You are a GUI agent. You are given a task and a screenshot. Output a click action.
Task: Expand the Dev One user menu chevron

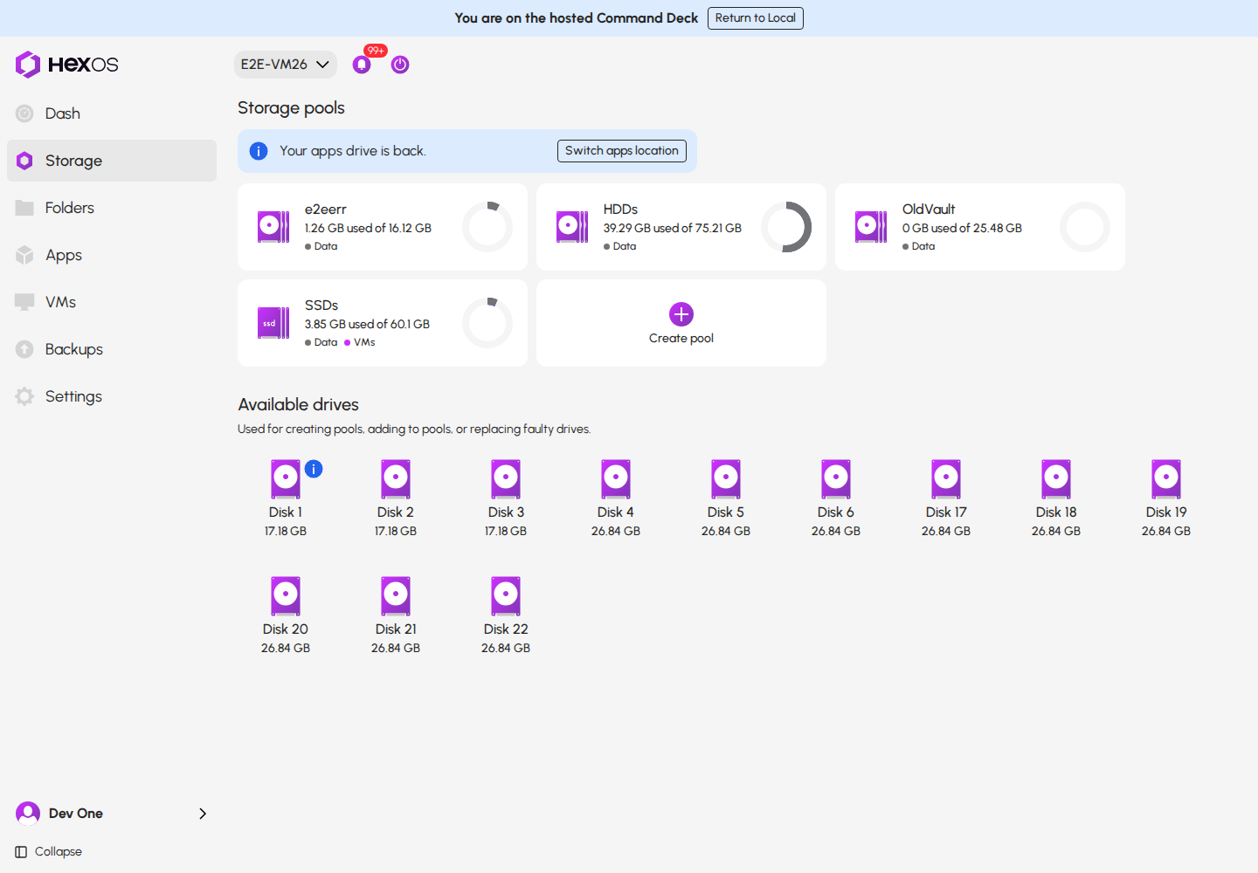[203, 814]
